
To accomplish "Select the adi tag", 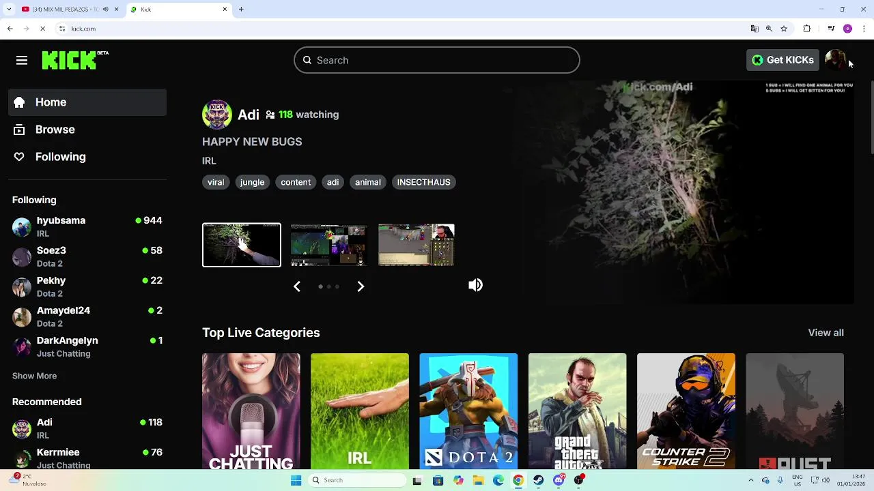I will [333, 182].
